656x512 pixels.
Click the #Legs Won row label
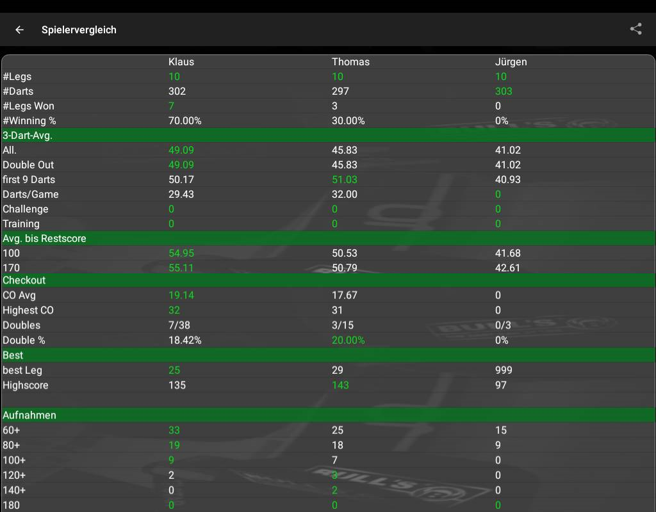[x=28, y=106]
